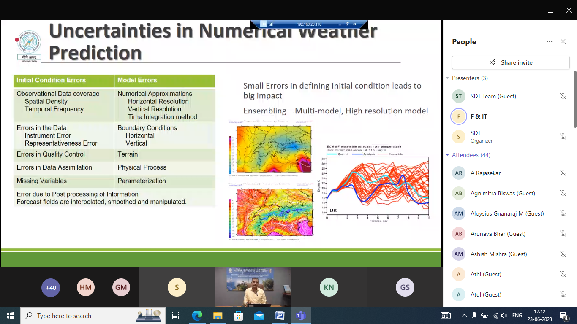The width and height of the screenshot is (577, 324).
Task: Collapse the Presenters section
Action: click(447, 78)
